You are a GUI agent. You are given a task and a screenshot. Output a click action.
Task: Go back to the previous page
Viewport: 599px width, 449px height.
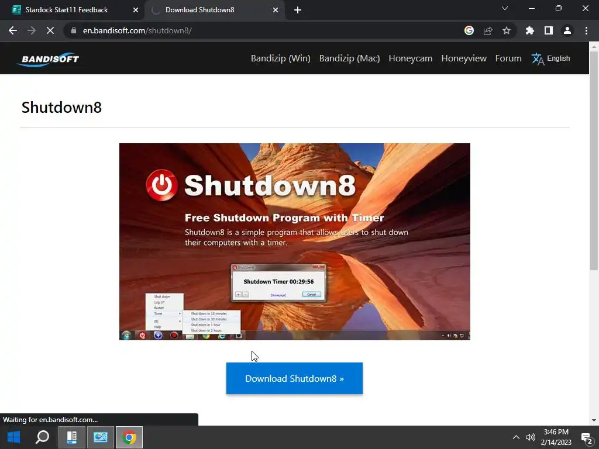[13, 30]
